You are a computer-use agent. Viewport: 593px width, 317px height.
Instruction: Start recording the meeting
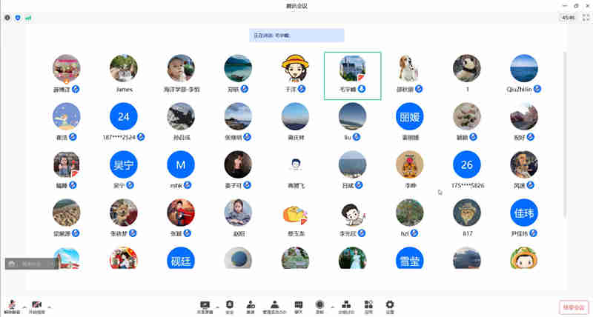tap(319, 305)
